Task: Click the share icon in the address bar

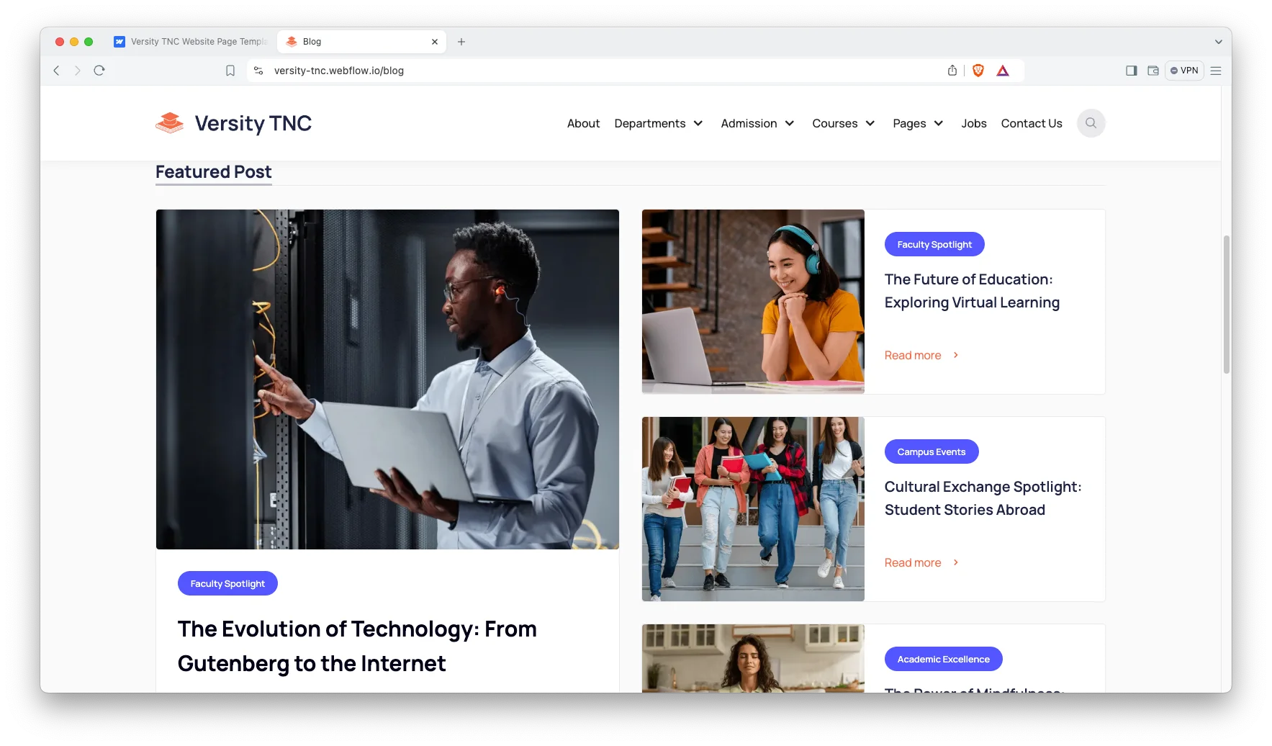Action: click(952, 71)
